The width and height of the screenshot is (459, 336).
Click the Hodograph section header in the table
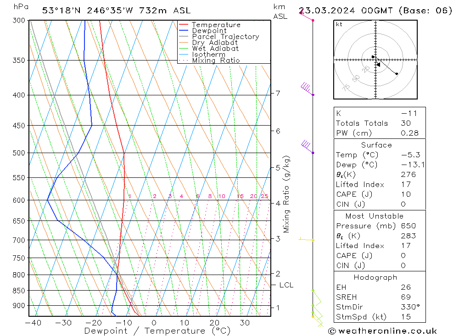375,277
